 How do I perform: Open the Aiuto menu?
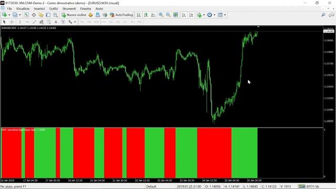pos(99,8)
